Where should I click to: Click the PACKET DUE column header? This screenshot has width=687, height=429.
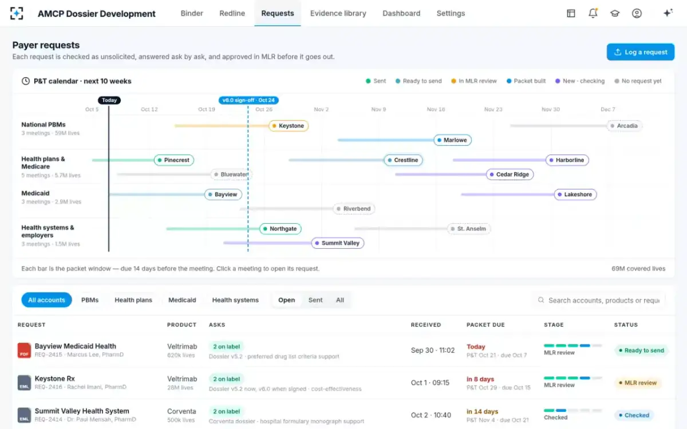[x=485, y=325]
